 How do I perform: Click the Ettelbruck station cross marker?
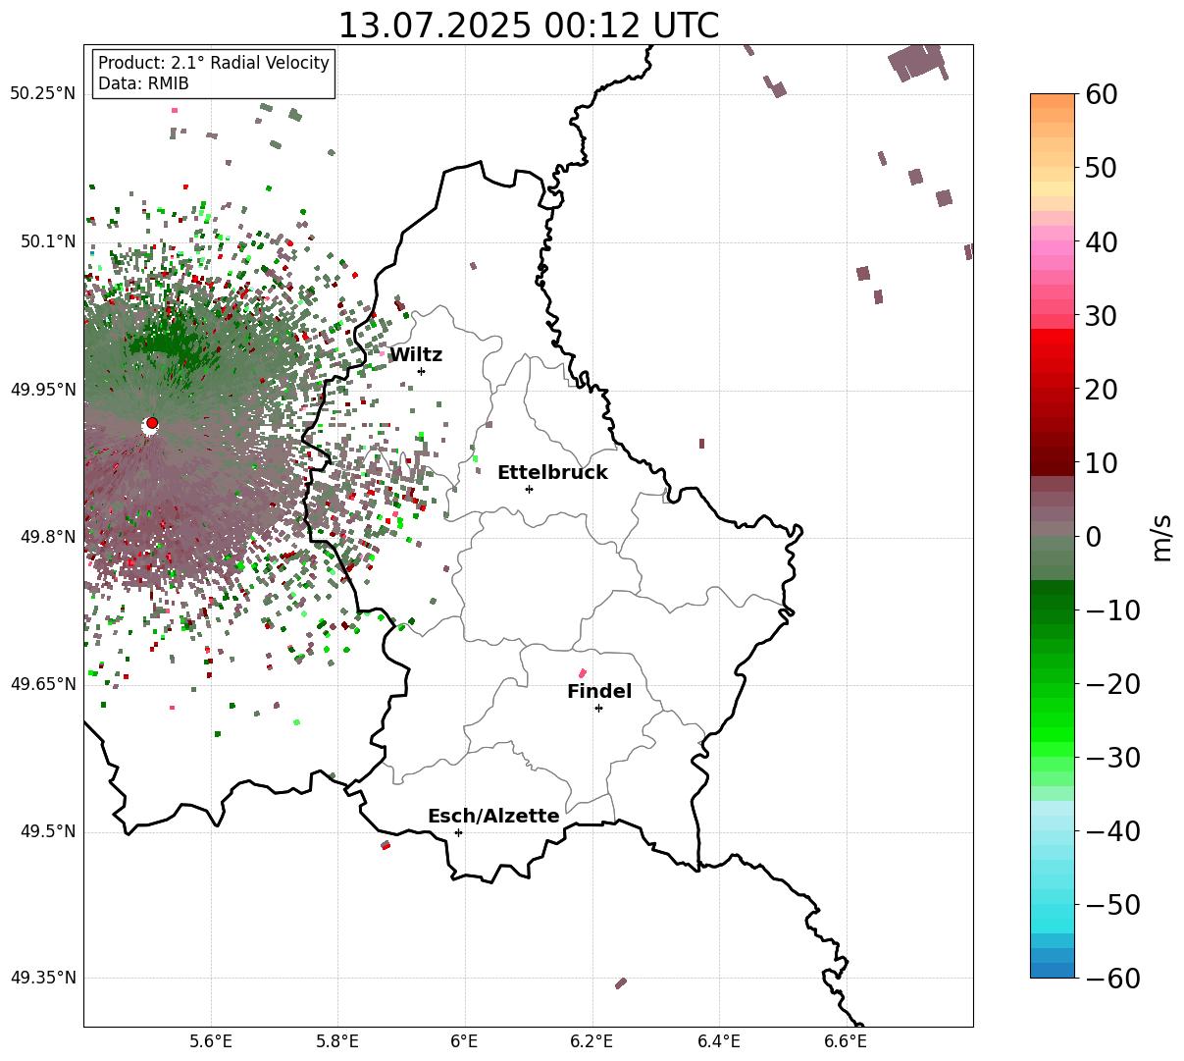529,489
